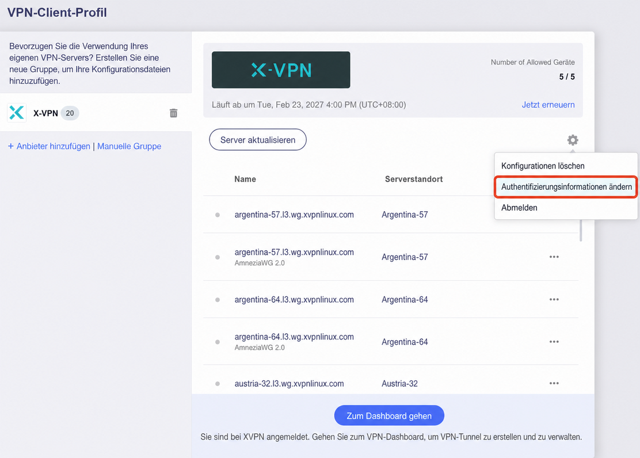Click Number of Allowed Geräte label
640x458 pixels.
tap(532, 62)
